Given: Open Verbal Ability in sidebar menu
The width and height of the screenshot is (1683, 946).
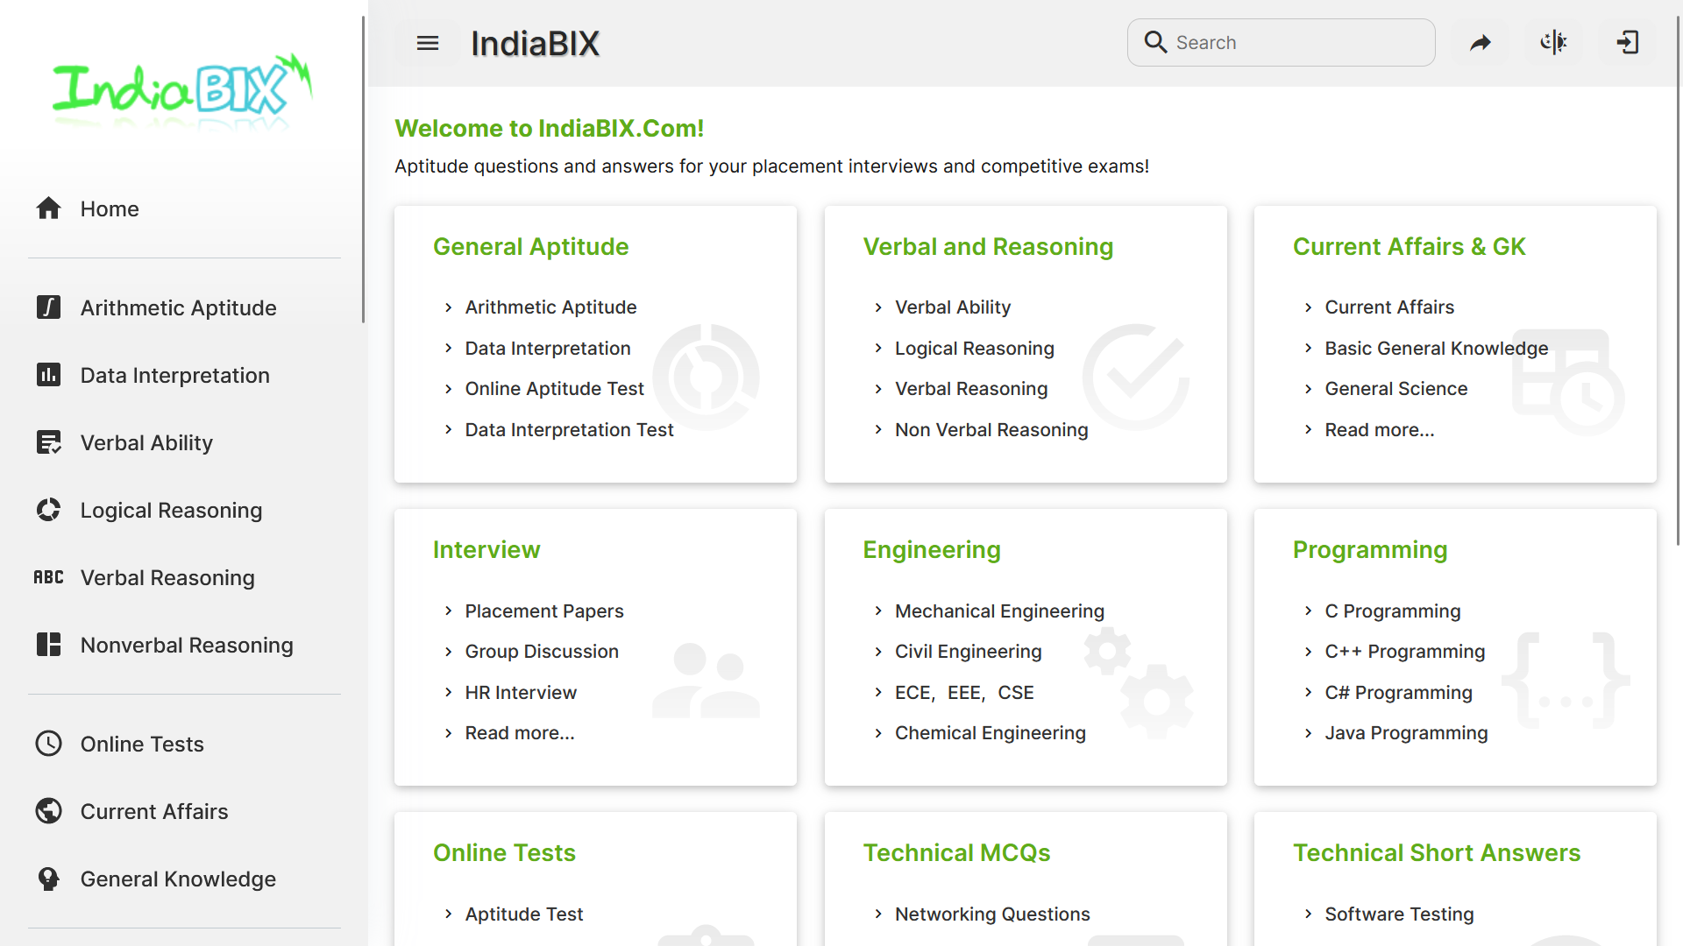Looking at the screenshot, I should pos(146,442).
